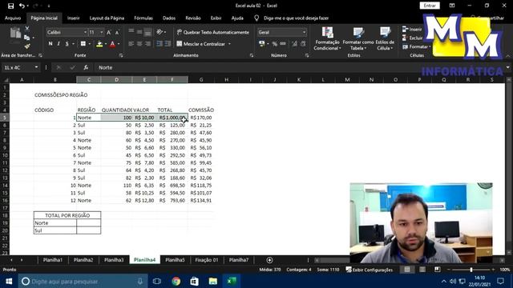Screen dimensions: 513x288
Task: Open Chrome from the taskbar
Action: [x=176, y=281]
